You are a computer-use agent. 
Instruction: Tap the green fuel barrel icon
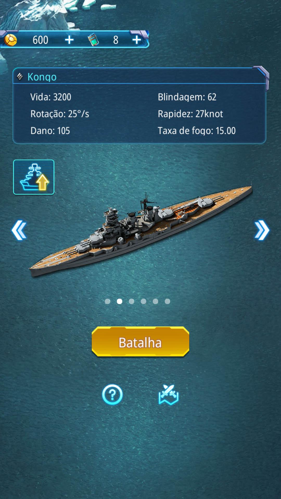(93, 40)
